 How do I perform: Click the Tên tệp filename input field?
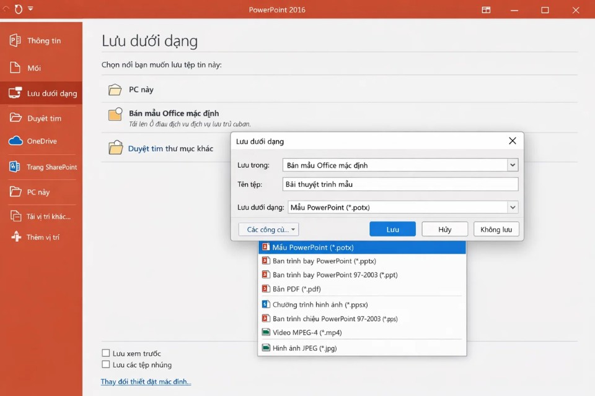400,184
